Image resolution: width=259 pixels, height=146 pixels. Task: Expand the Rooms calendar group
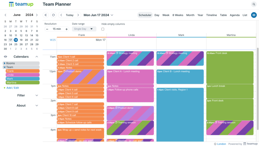4,63
